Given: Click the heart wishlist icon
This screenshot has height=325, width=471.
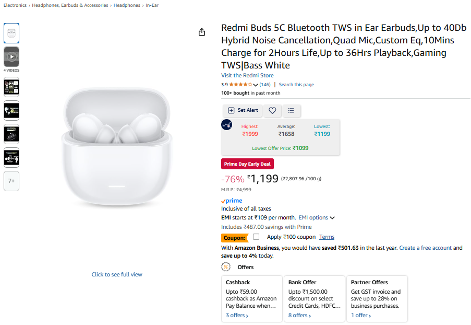Looking at the screenshot, I should click(x=272, y=110).
